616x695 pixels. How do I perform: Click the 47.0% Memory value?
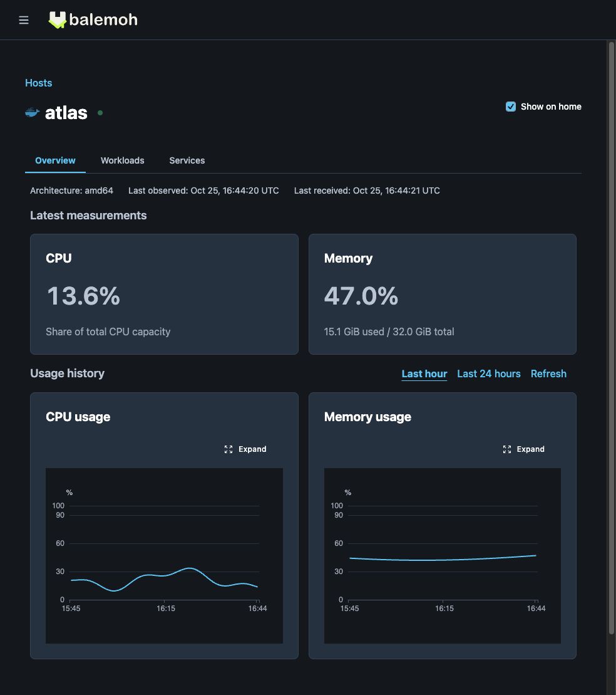click(361, 296)
